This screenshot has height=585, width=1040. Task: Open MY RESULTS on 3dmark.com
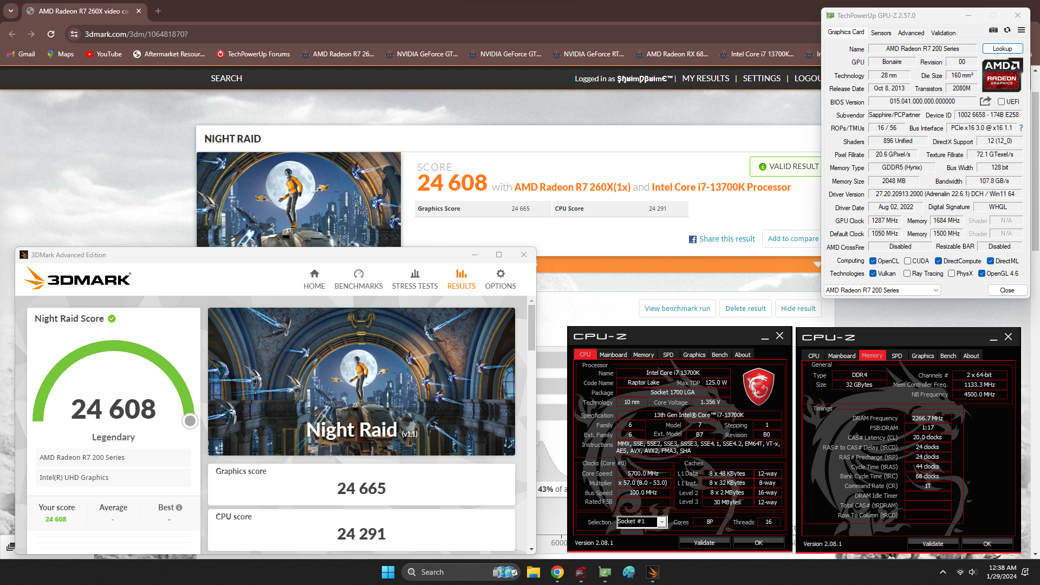point(706,79)
